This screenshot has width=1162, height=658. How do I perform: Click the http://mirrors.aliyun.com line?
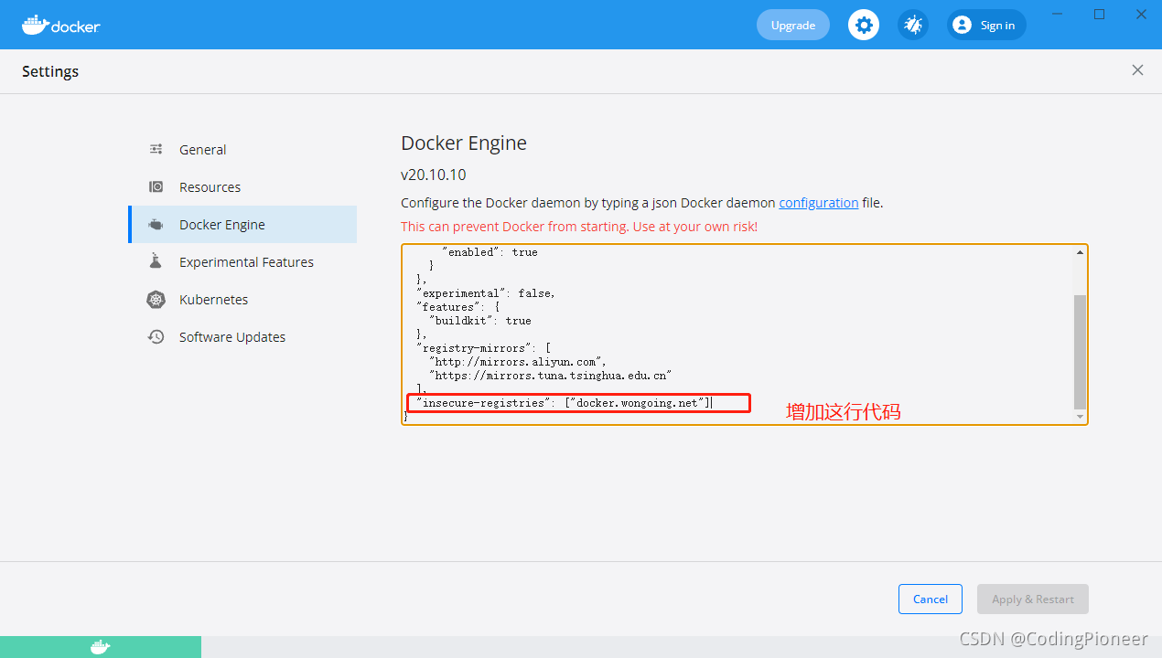[x=518, y=362]
